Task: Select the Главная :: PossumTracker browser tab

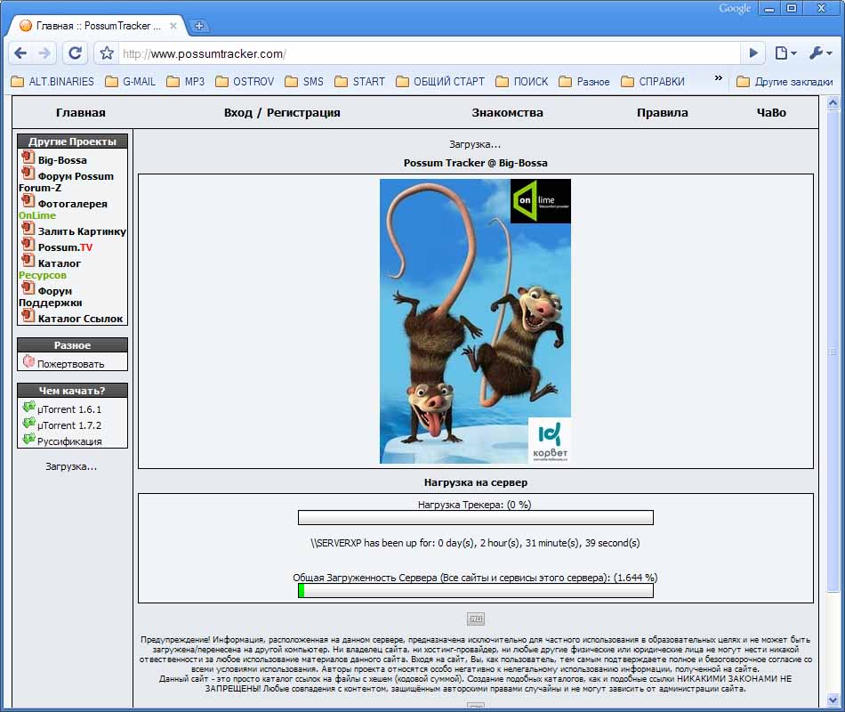Action: point(97,25)
